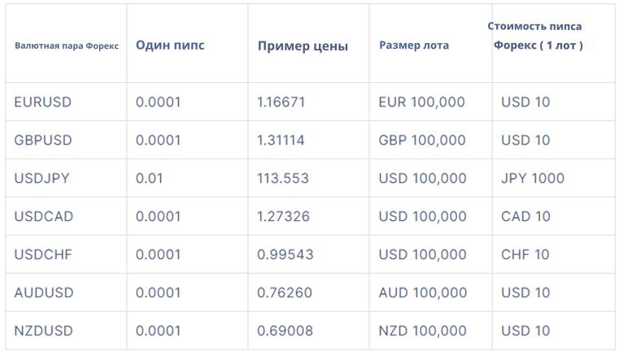
Task: Select the NZD 100,000 lot size
Action: [x=422, y=331]
